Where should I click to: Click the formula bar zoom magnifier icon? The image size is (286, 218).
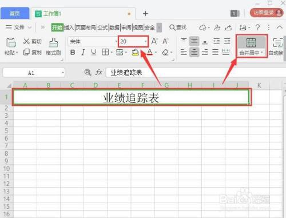point(88,73)
